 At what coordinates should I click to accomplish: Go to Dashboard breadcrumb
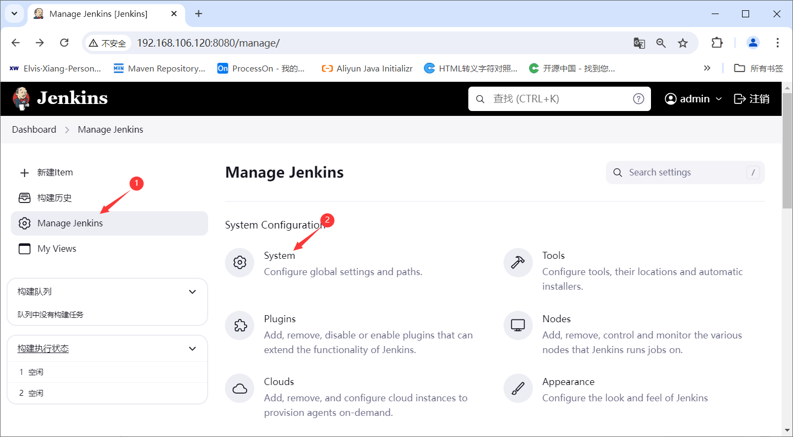click(34, 129)
